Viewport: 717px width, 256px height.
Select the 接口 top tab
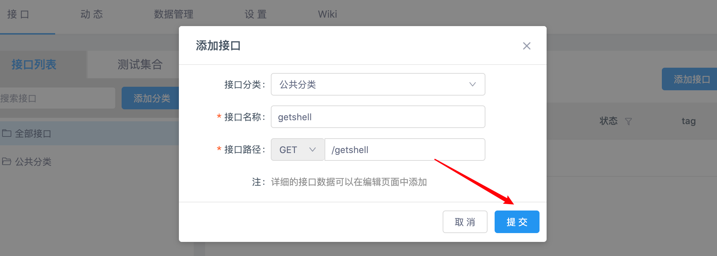click(18, 14)
